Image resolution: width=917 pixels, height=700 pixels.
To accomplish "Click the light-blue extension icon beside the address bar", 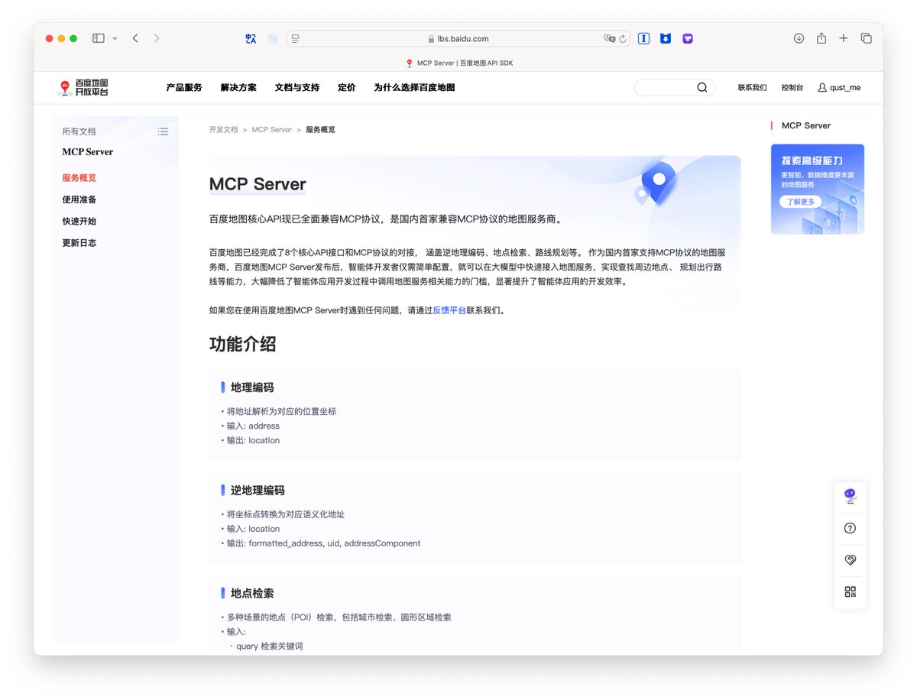I will pyautogui.click(x=273, y=38).
